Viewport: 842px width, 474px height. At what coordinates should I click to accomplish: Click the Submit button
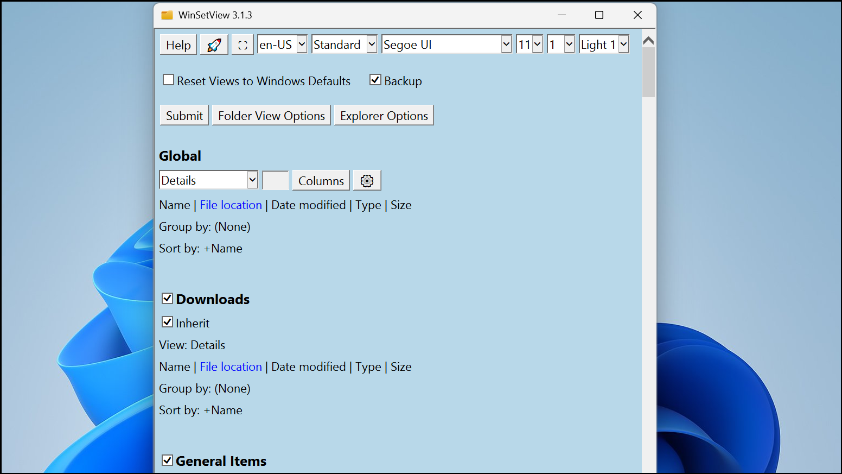tap(184, 116)
